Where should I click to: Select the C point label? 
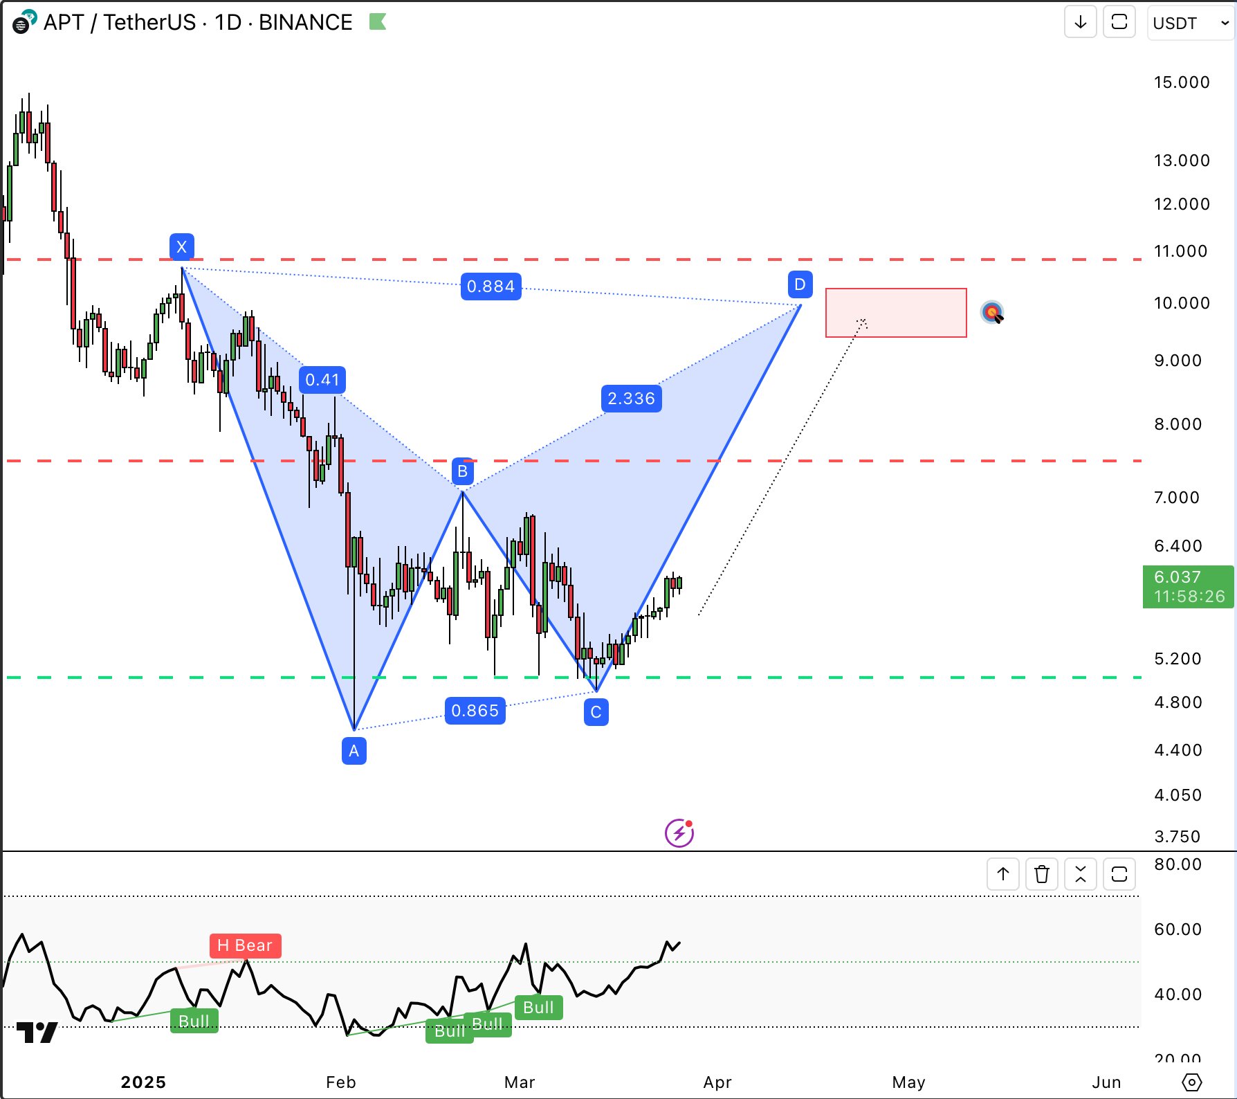[596, 712]
